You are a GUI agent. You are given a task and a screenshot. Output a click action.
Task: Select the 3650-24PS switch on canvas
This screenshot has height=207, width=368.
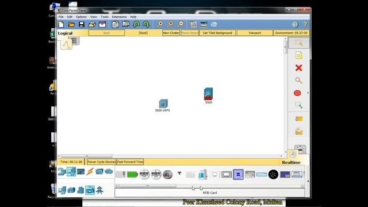click(163, 103)
